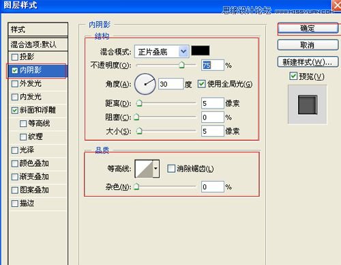Click the 大小 size value field
Screen dimensions: 341x265
coord(213,131)
